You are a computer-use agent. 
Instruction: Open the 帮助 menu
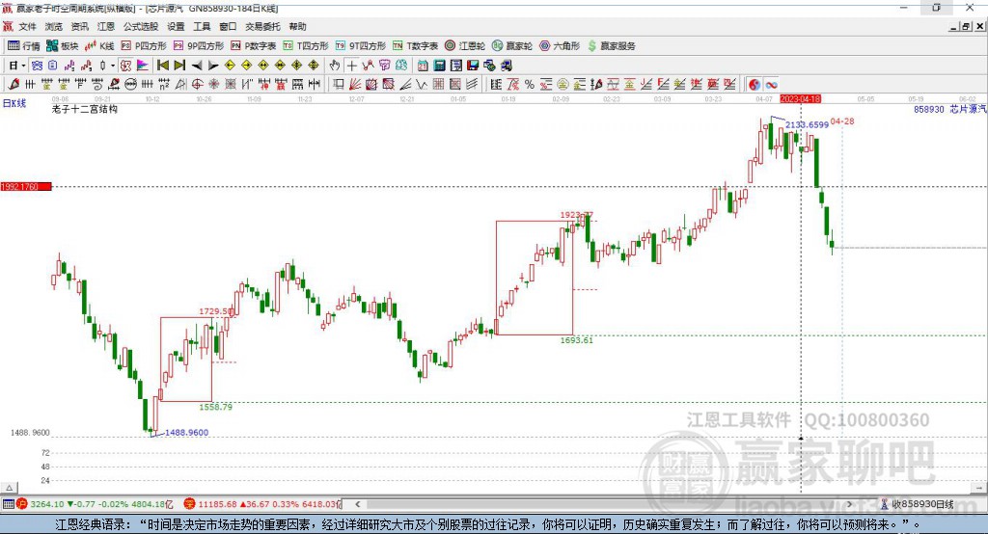pos(297,26)
